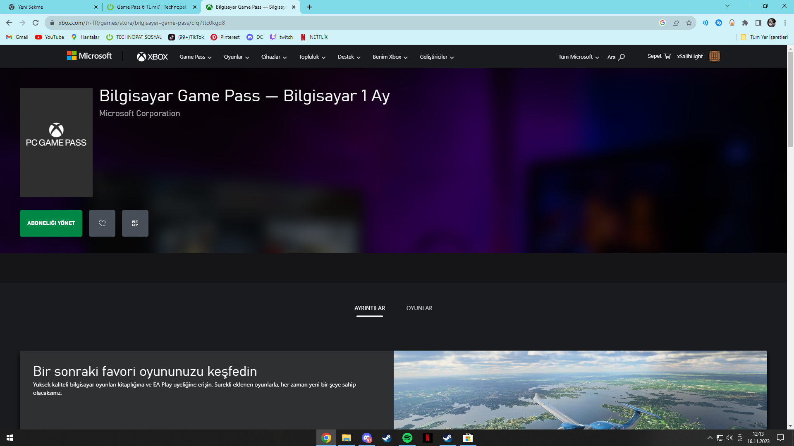The height and width of the screenshot is (446, 794).
Task: Open Spotify from the taskbar
Action: click(407, 438)
